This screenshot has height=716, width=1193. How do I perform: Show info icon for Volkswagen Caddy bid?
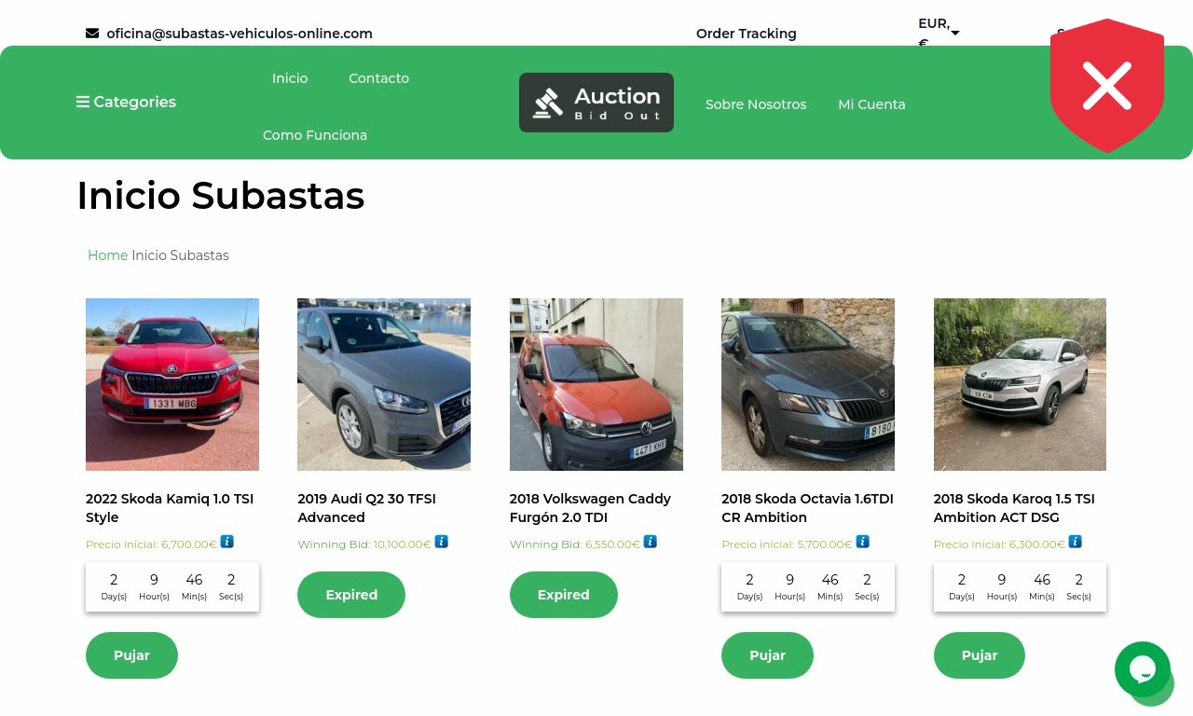click(x=651, y=542)
